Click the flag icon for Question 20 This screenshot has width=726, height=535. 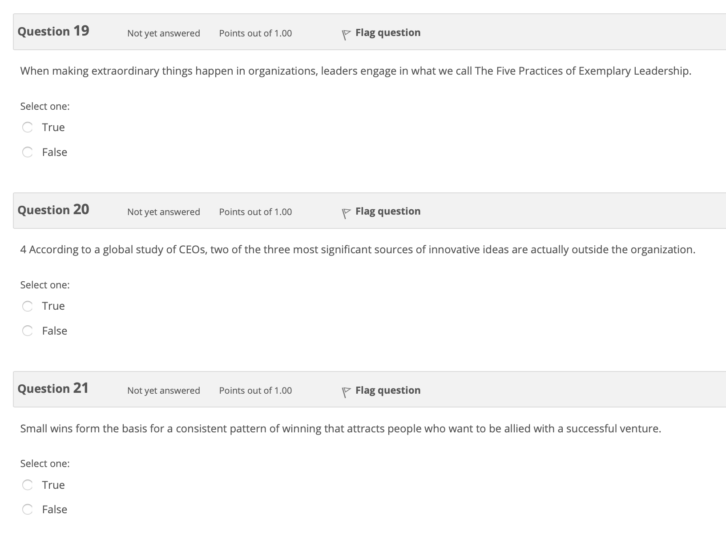click(346, 213)
